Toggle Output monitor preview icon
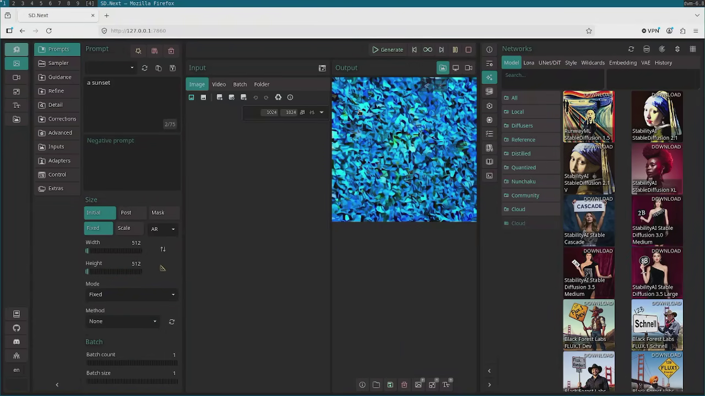The width and height of the screenshot is (705, 396). point(455,68)
